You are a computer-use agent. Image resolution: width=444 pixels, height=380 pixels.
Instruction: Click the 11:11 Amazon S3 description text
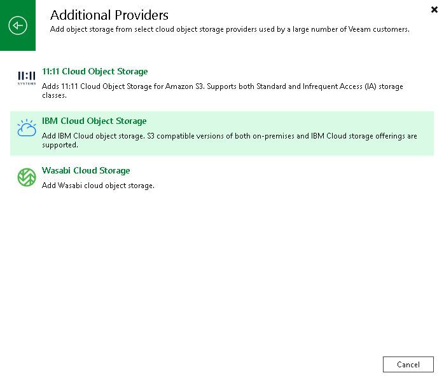tap(222, 90)
